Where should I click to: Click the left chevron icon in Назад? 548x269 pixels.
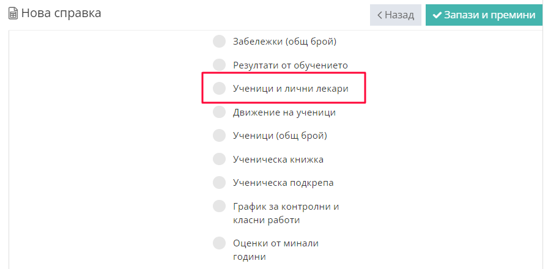pos(380,15)
